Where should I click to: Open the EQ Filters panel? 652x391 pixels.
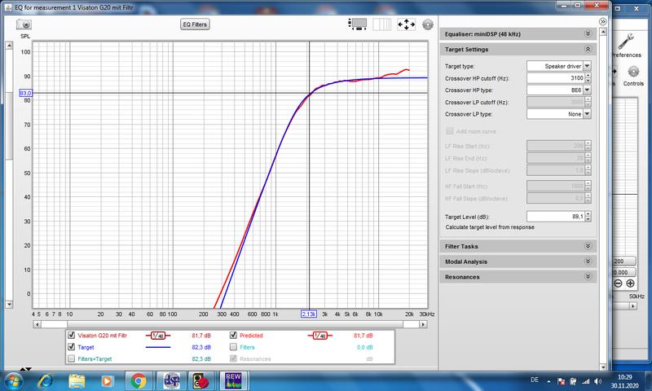point(196,24)
